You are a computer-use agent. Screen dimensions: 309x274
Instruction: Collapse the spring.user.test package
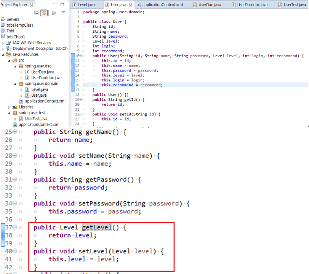point(9,113)
